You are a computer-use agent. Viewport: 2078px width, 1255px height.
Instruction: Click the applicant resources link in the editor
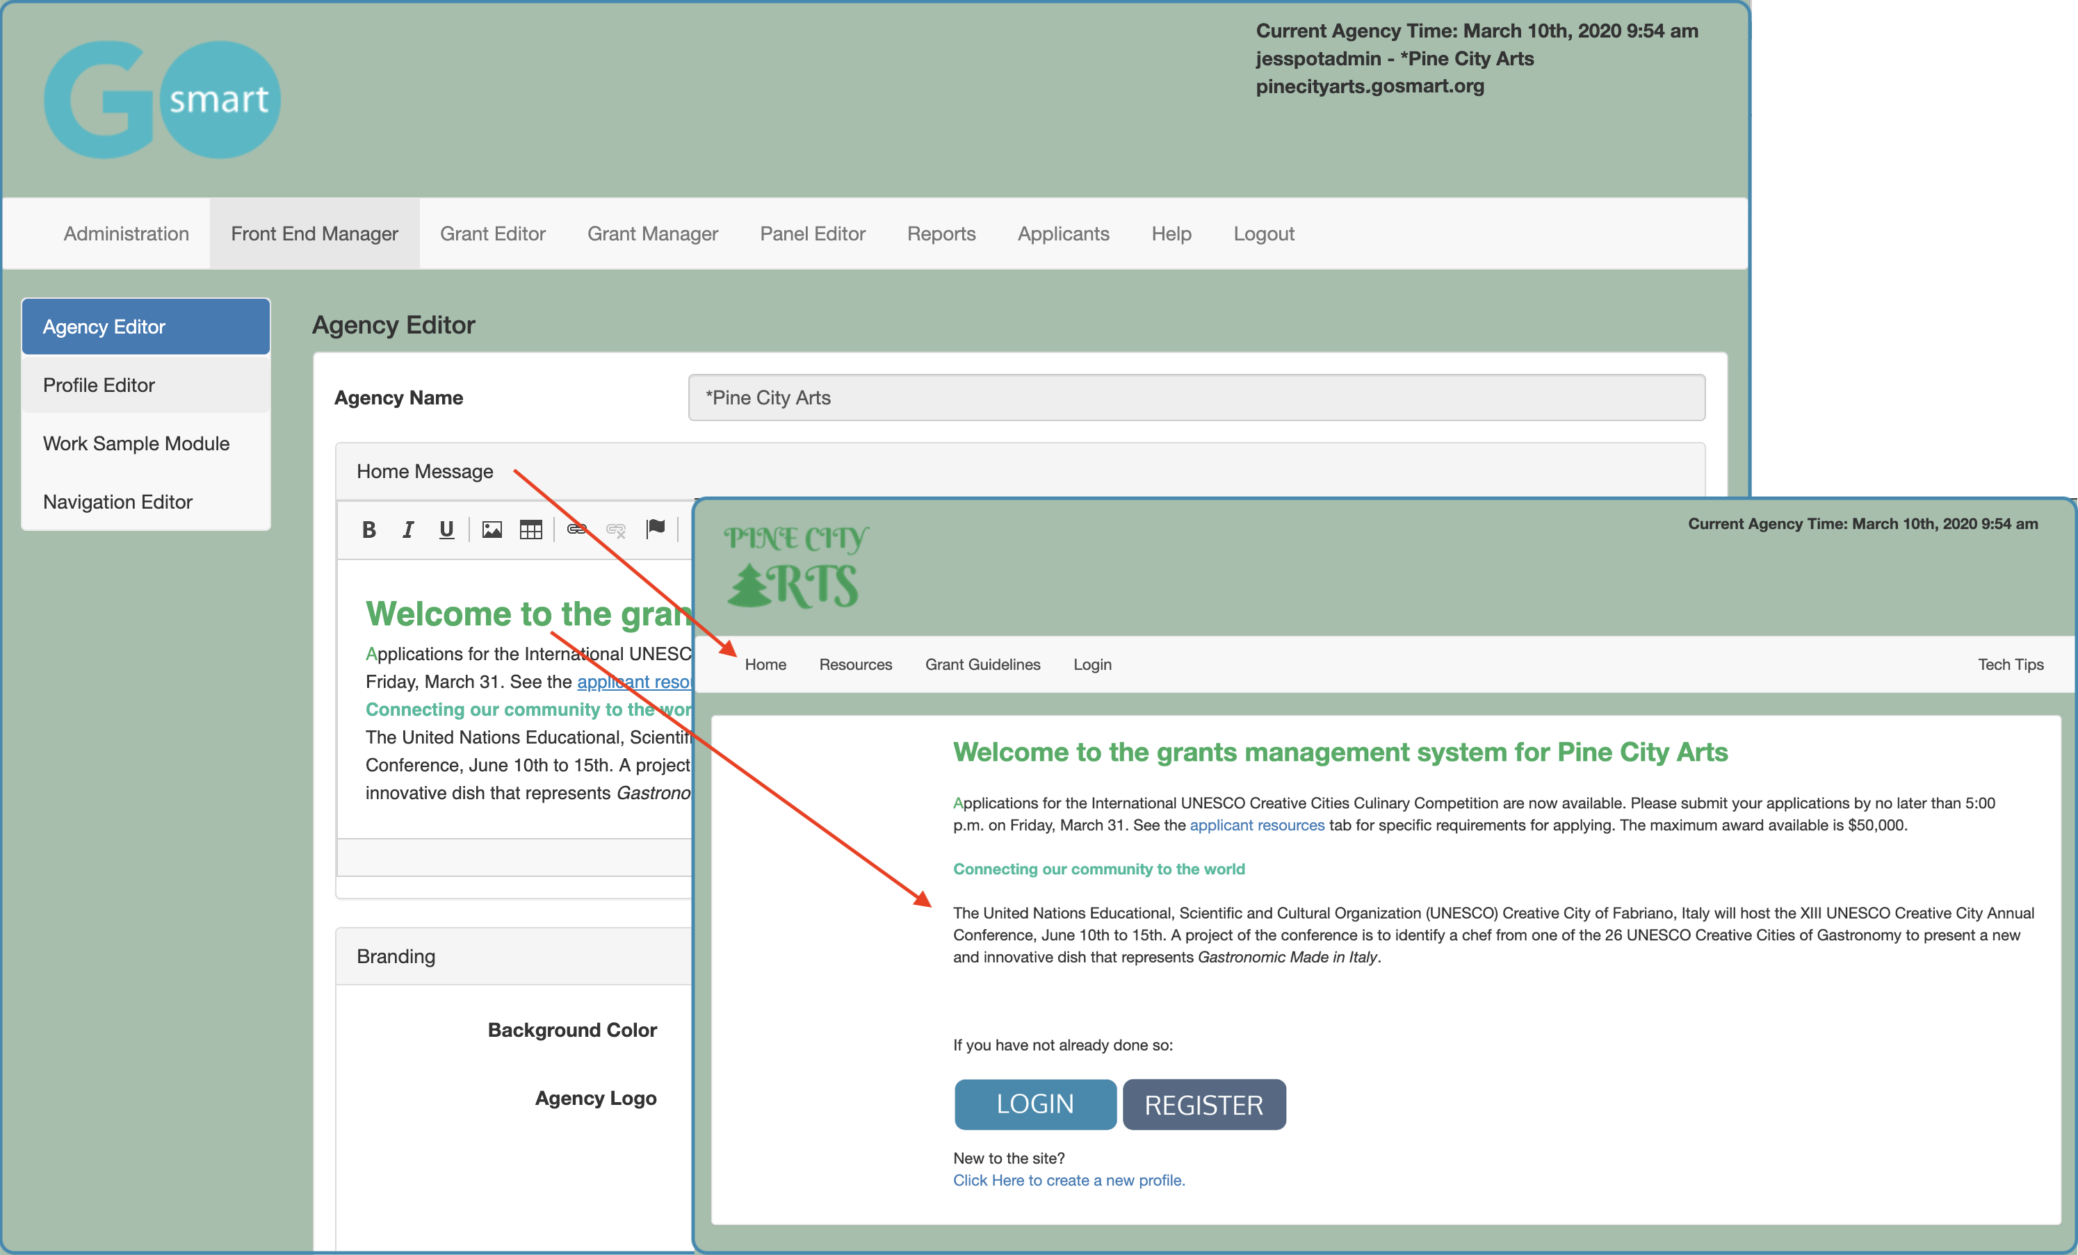pos(634,681)
